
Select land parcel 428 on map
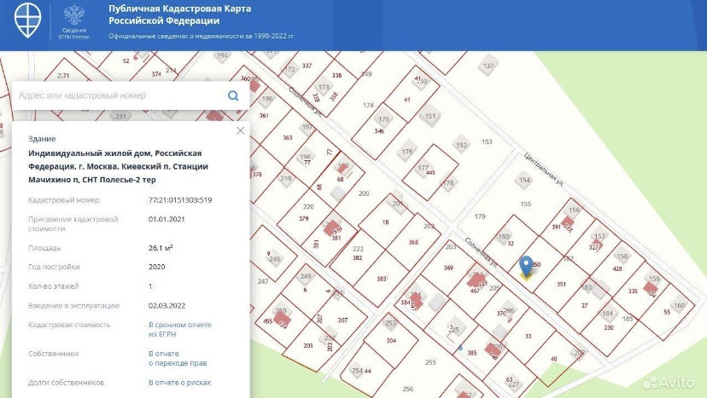tap(617, 268)
